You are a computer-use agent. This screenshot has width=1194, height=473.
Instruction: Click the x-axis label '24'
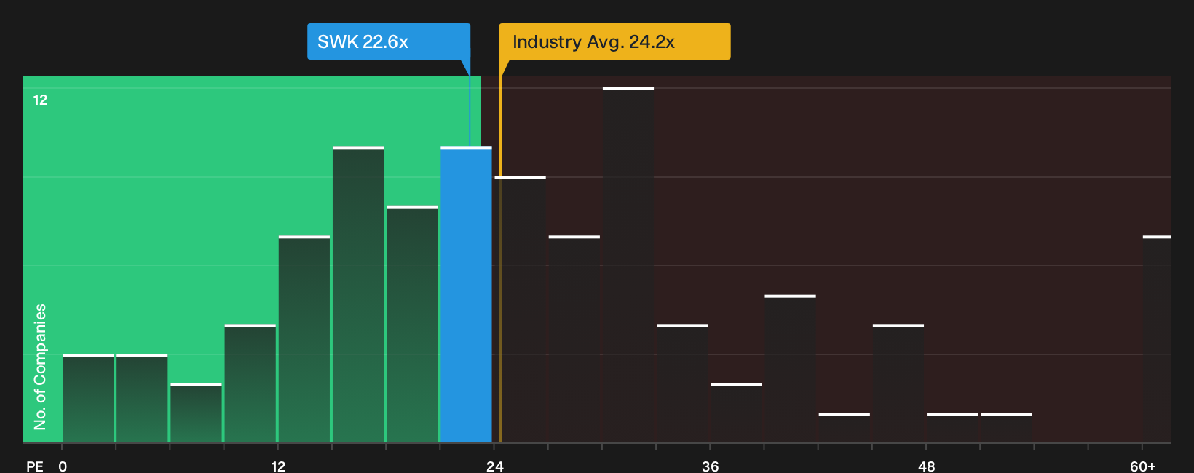[x=495, y=466]
